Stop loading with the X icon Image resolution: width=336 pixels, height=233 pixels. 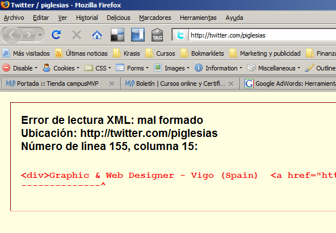click(77, 35)
